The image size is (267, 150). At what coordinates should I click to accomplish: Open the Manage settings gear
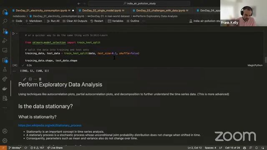pos(5,140)
